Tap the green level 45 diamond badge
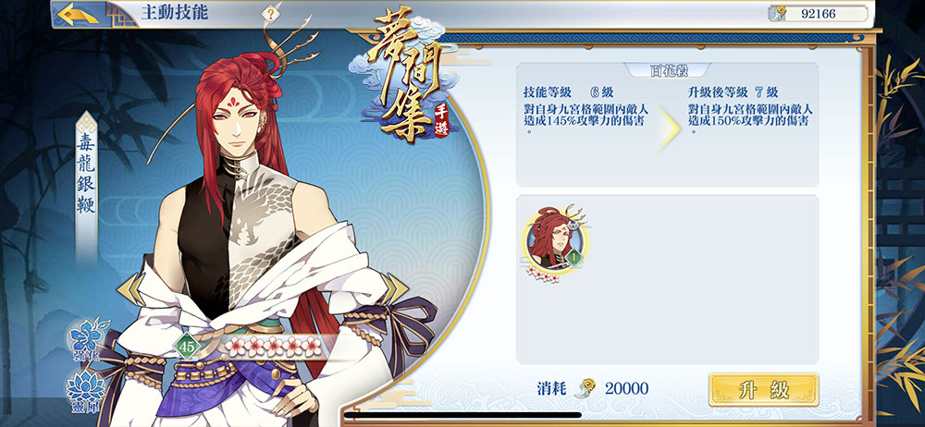The image size is (925, 427). pos(187,347)
